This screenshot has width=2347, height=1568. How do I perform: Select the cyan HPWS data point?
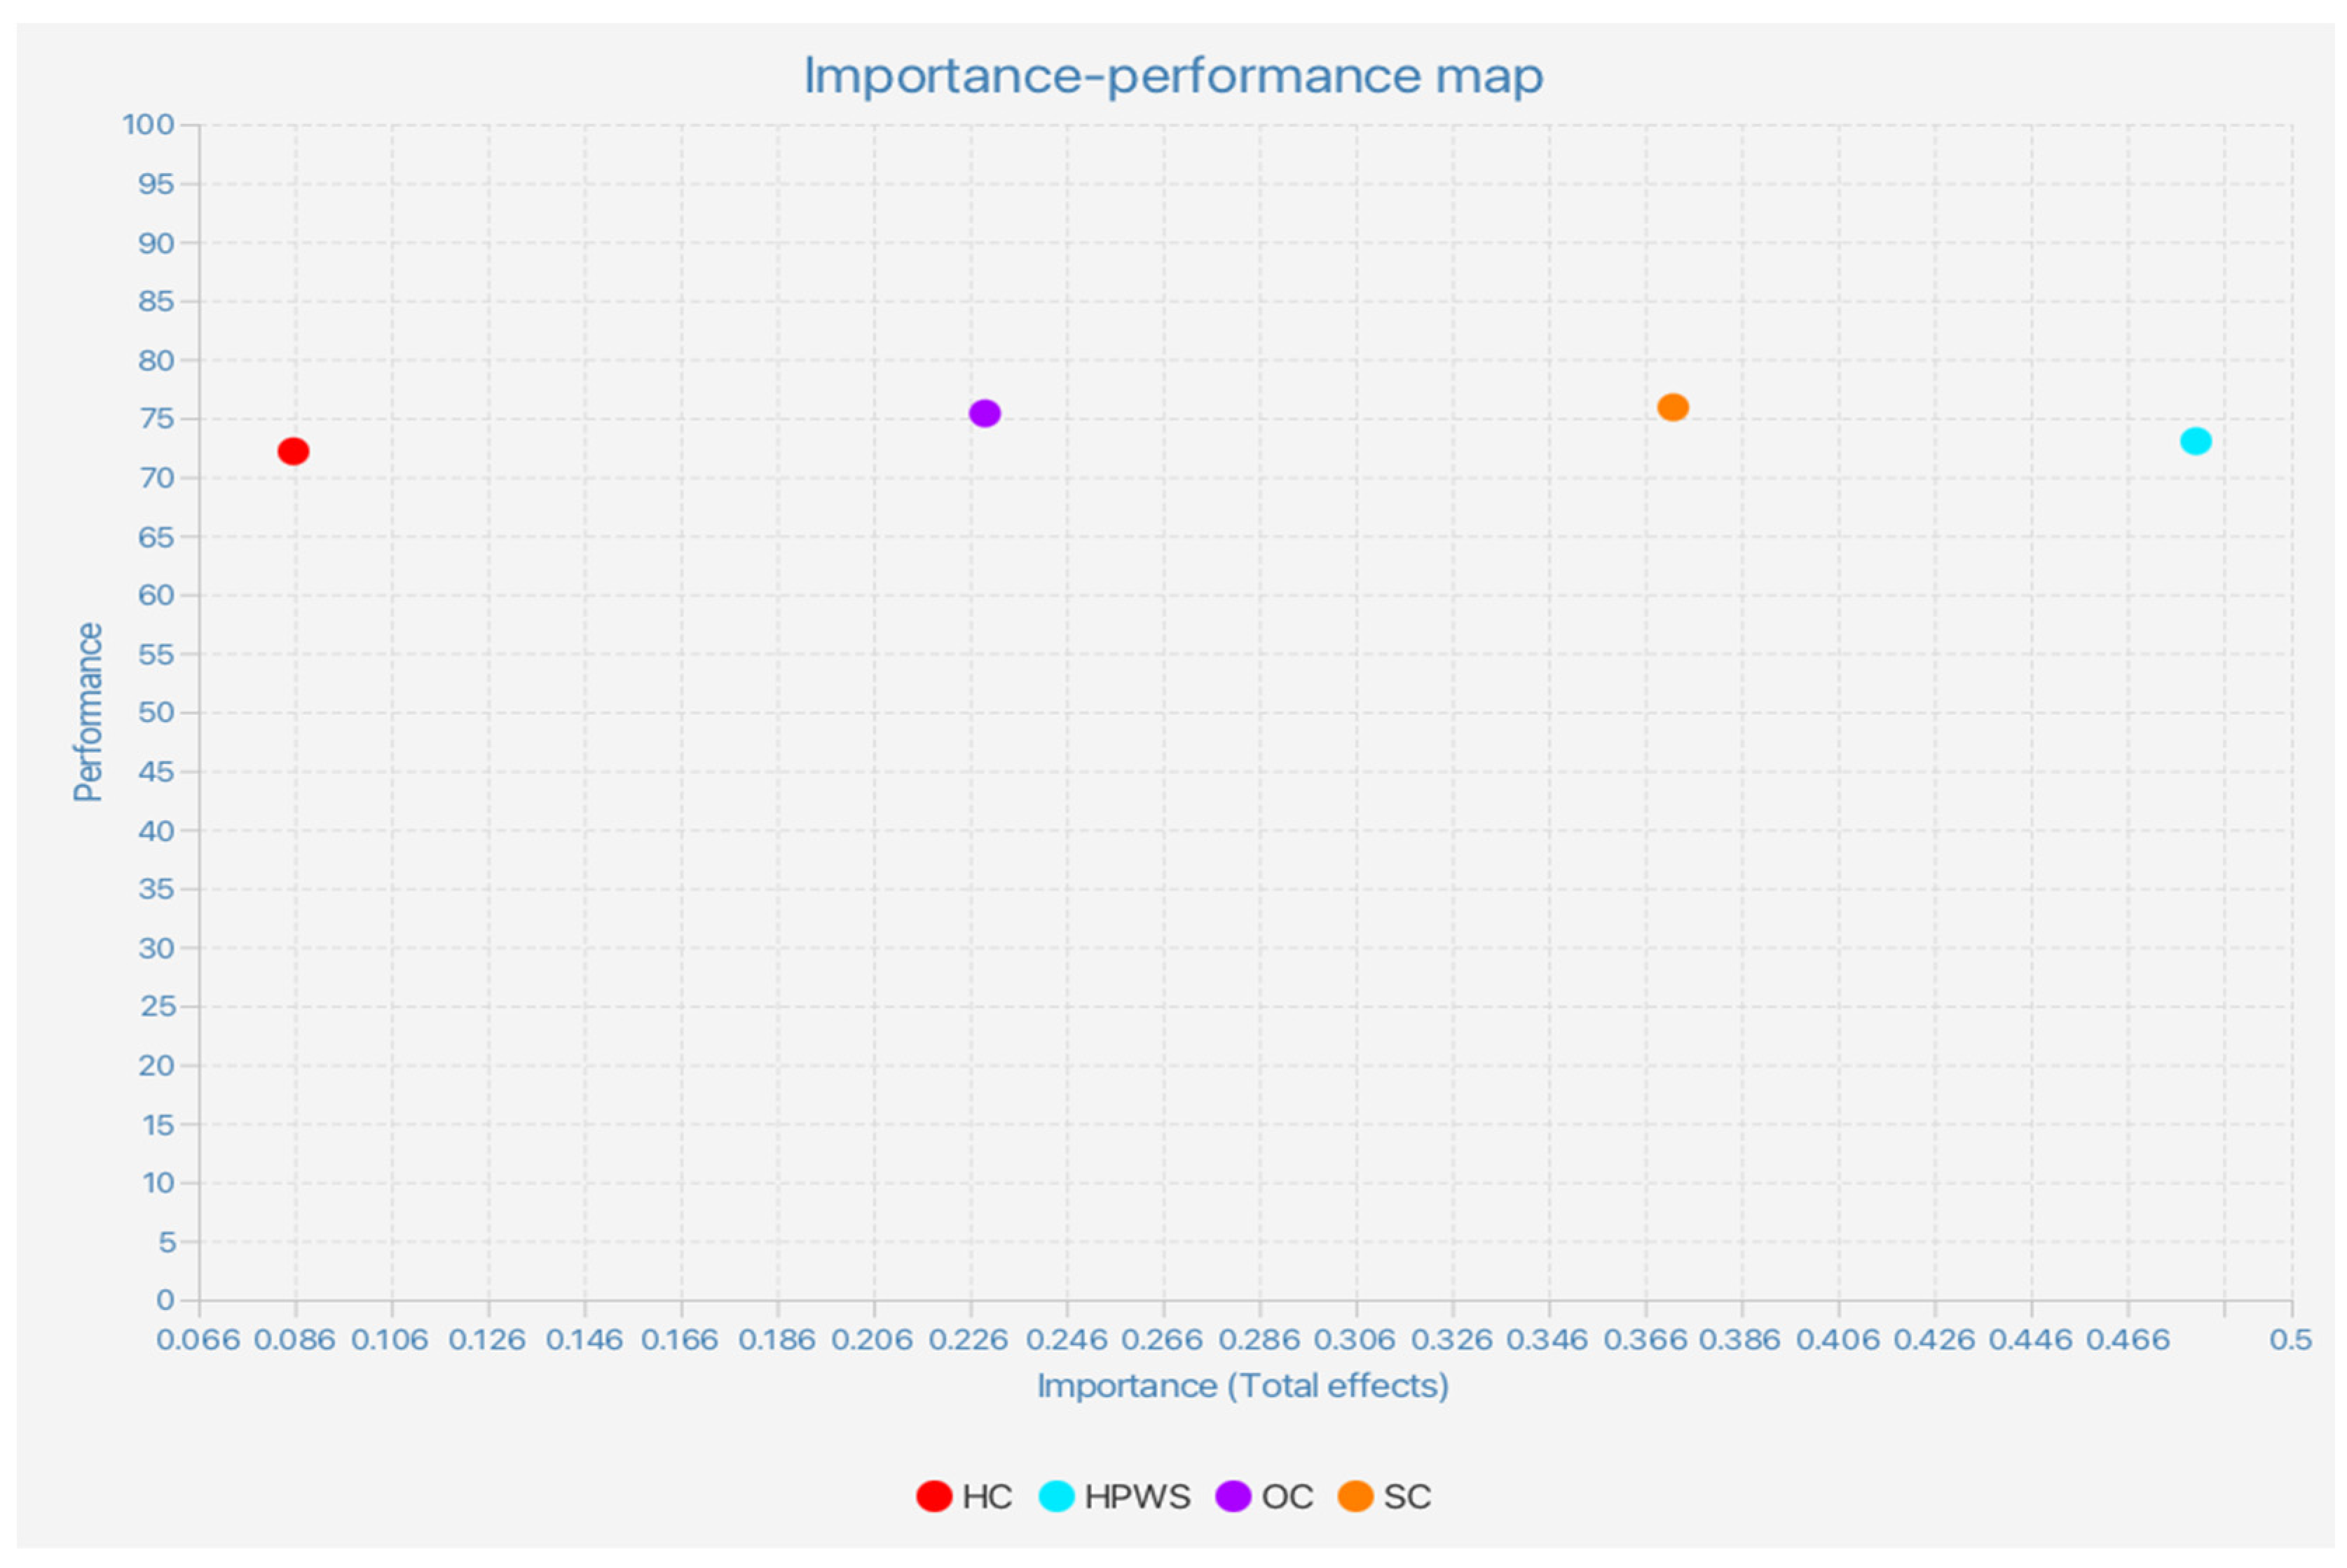2195,441
